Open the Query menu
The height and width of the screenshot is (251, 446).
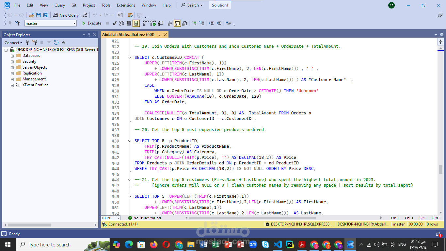coord(60,5)
